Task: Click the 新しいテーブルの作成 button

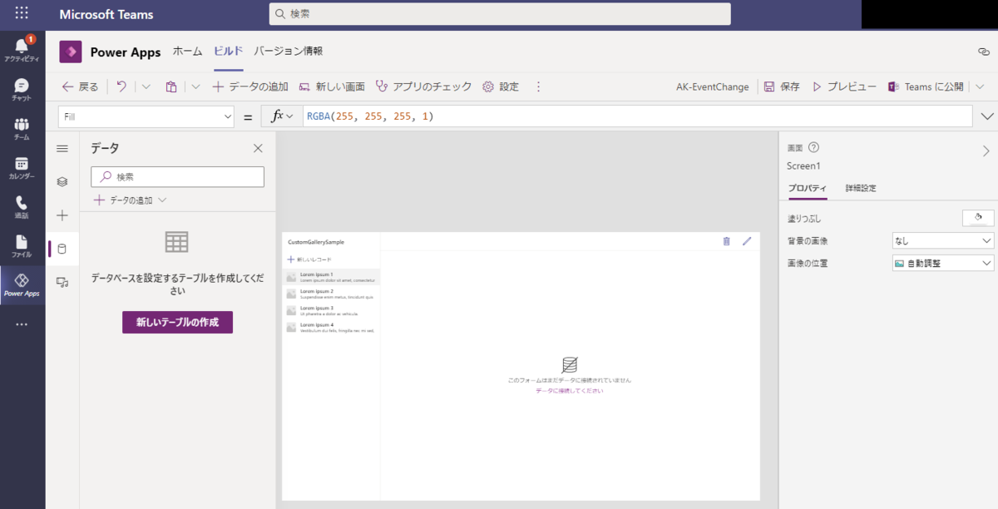Action: pos(177,322)
